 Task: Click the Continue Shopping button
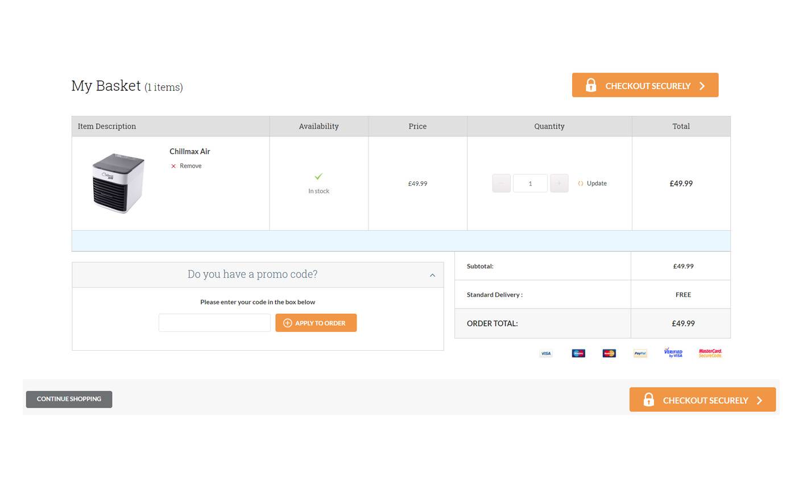(x=68, y=399)
